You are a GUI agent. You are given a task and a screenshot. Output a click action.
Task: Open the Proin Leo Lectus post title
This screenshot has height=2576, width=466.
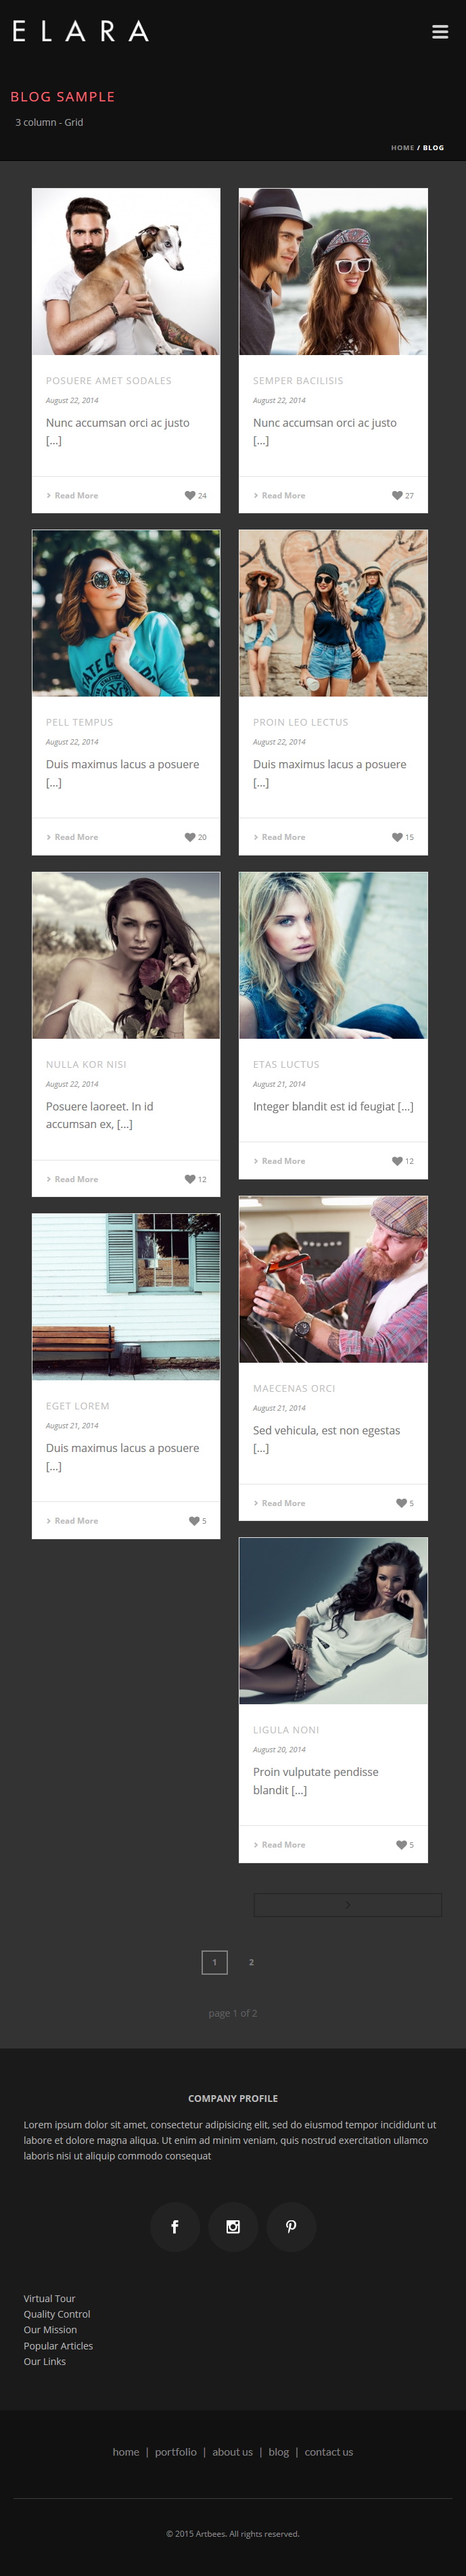(301, 722)
